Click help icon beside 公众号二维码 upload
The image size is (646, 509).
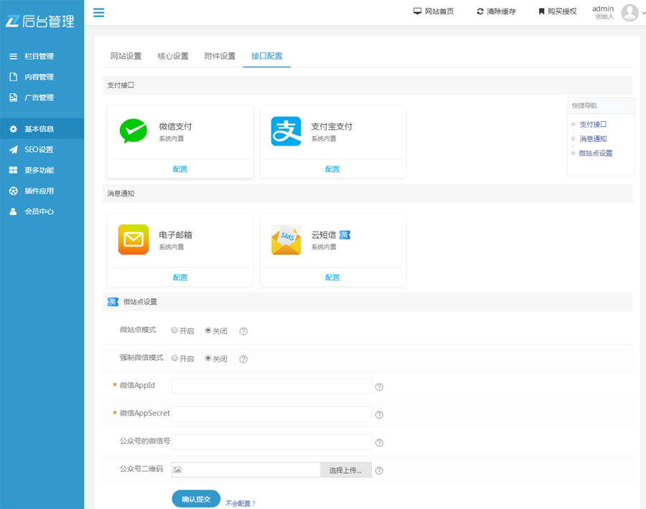coord(379,471)
